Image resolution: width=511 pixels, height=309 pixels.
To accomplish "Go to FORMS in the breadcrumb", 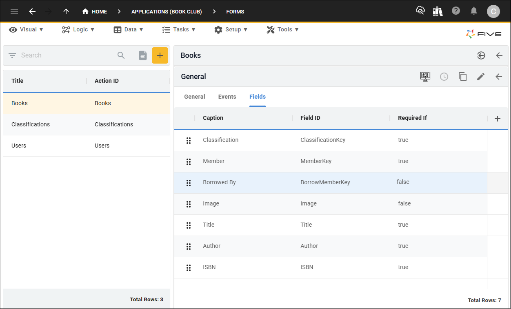I will pos(236,11).
